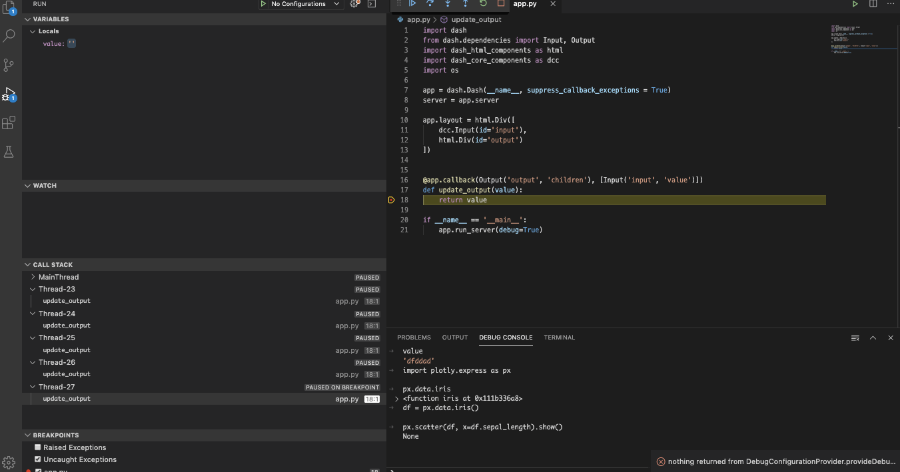Stop debugging with the red square icon

coord(500,4)
